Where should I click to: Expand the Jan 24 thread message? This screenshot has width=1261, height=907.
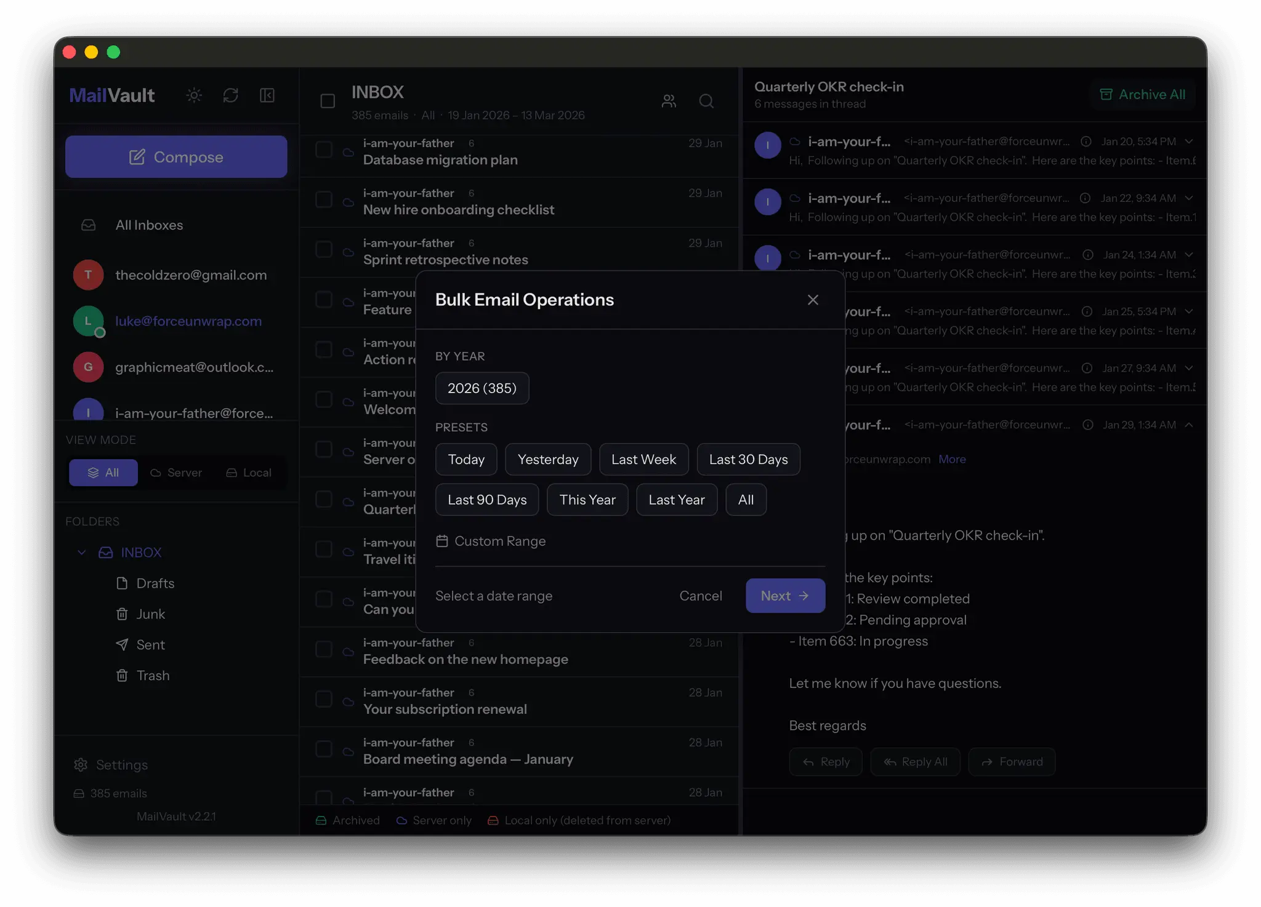click(1189, 255)
